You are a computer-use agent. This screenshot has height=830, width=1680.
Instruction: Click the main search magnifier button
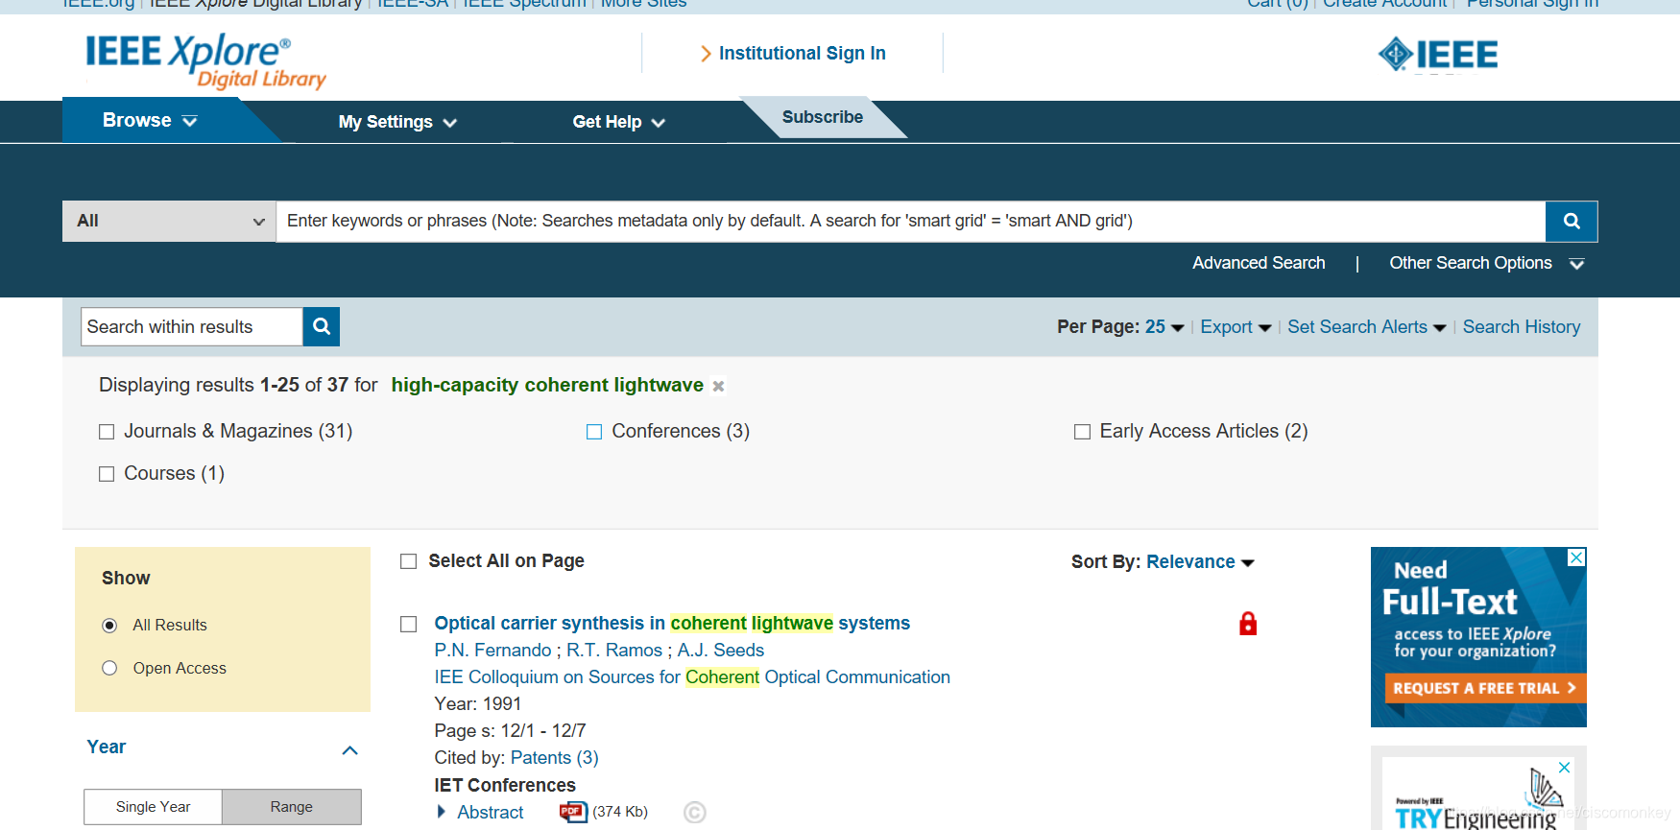1572,221
